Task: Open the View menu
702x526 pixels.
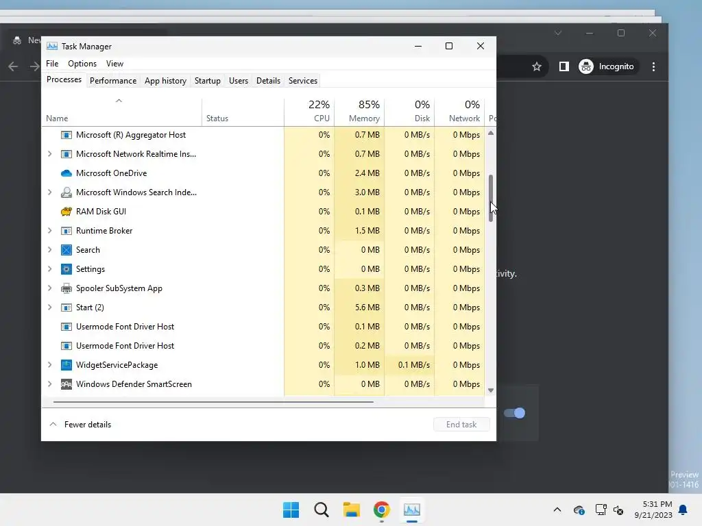Action: click(114, 64)
